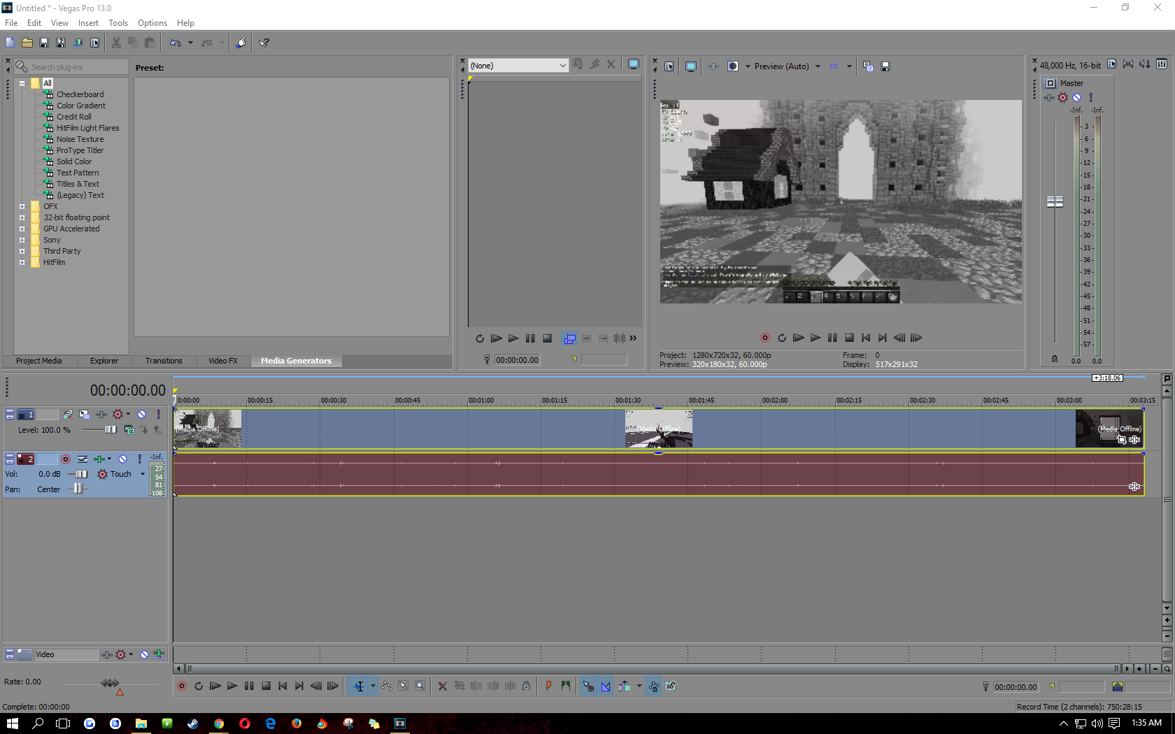The height and width of the screenshot is (734, 1175).
Task: Open video preview Project Video Properties icon
Action: [x=669, y=66]
